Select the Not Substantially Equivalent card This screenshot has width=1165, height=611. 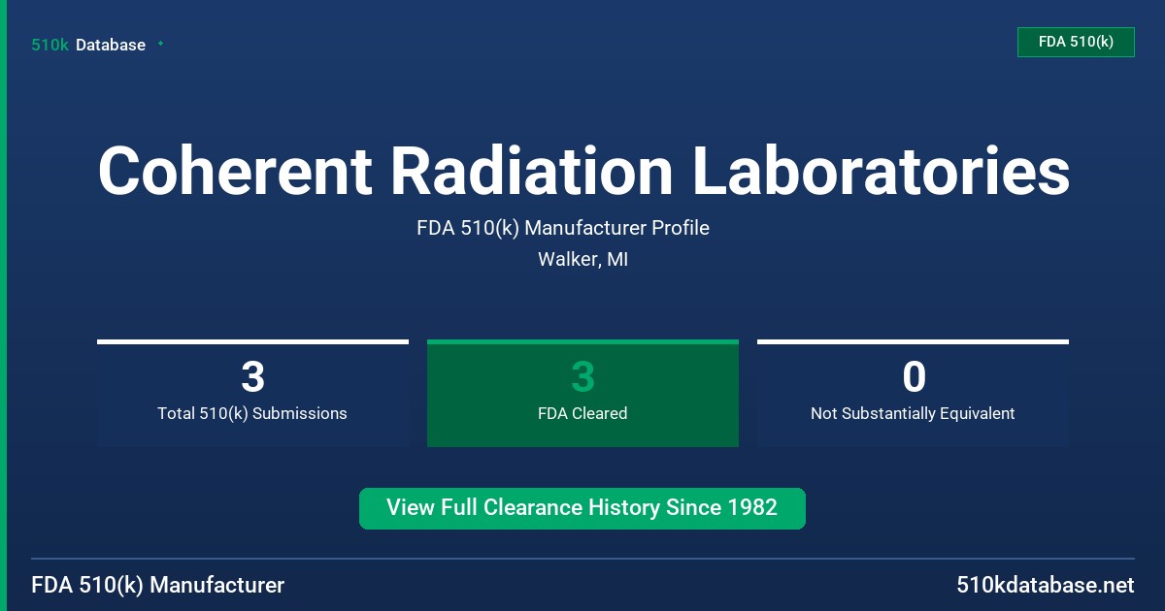tap(913, 394)
